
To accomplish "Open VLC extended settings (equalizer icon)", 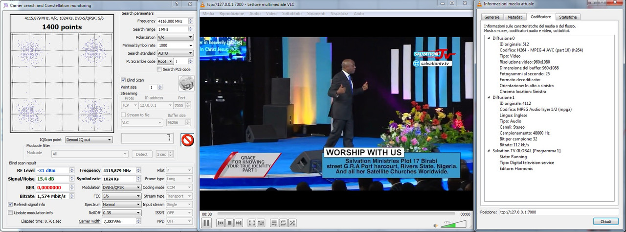I will (x=261, y=223).
